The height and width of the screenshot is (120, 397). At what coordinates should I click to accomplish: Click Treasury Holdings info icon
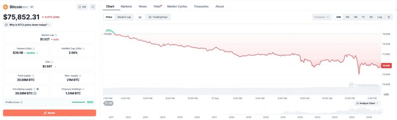84,89
